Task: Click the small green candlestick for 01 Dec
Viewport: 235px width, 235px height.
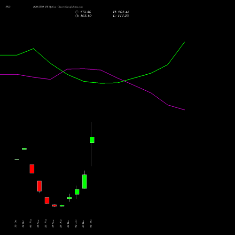Action: pos(70,198)
